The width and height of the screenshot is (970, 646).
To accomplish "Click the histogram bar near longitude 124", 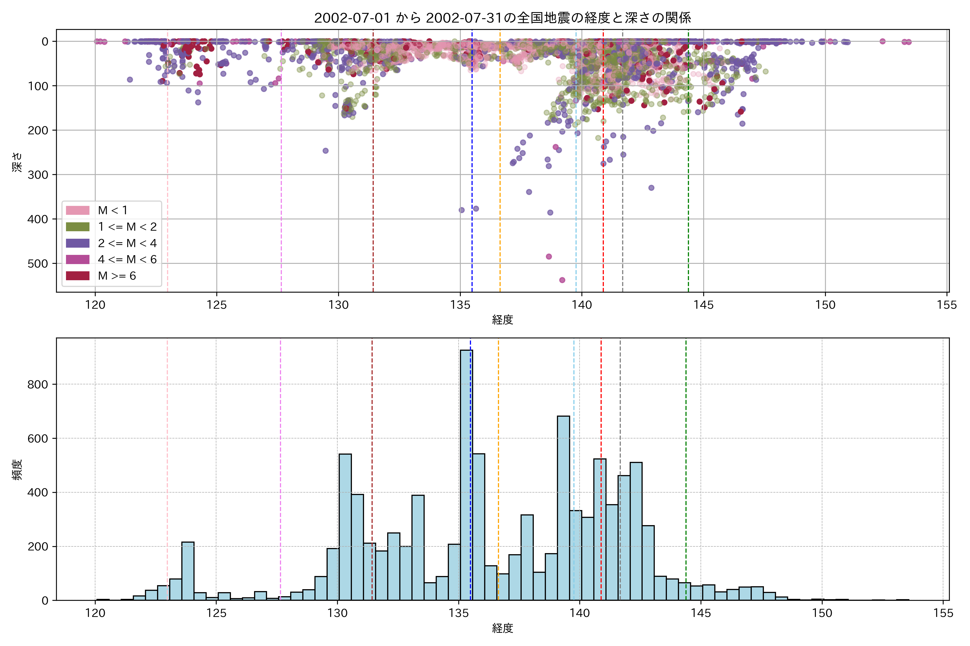I will click(188, 571).
